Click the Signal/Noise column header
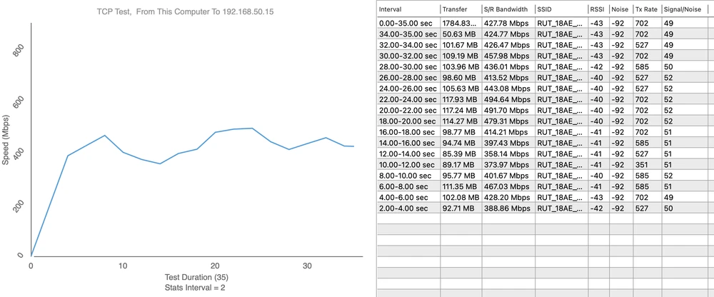The height and width of the screenshot is (297, 714). (685, 9)
